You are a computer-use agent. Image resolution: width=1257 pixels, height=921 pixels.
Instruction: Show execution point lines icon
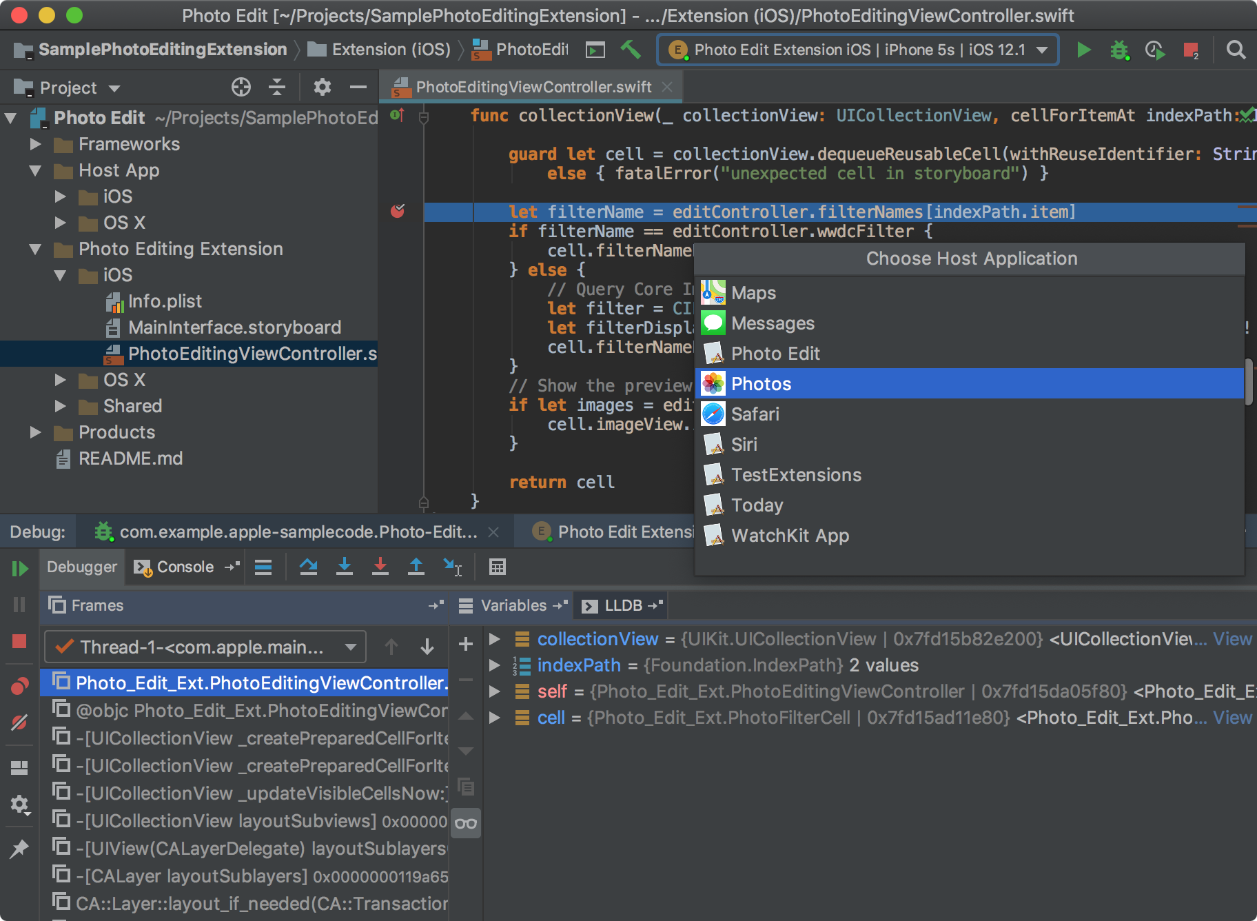[x=263, y=567]
